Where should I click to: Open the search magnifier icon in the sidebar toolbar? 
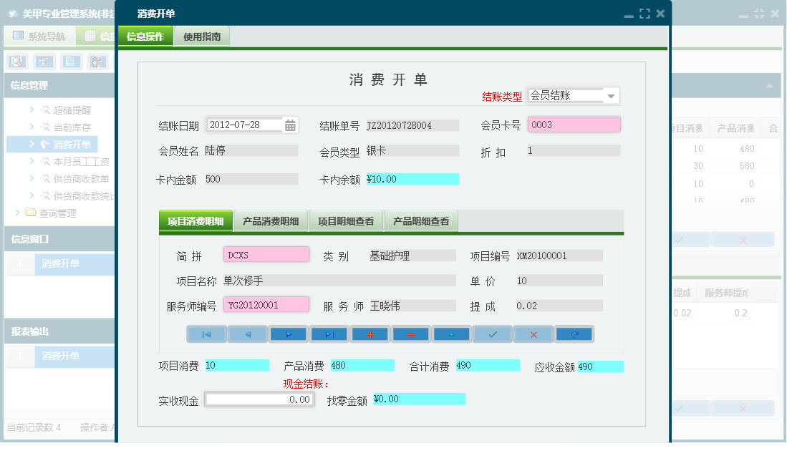(x=16, y=62)
